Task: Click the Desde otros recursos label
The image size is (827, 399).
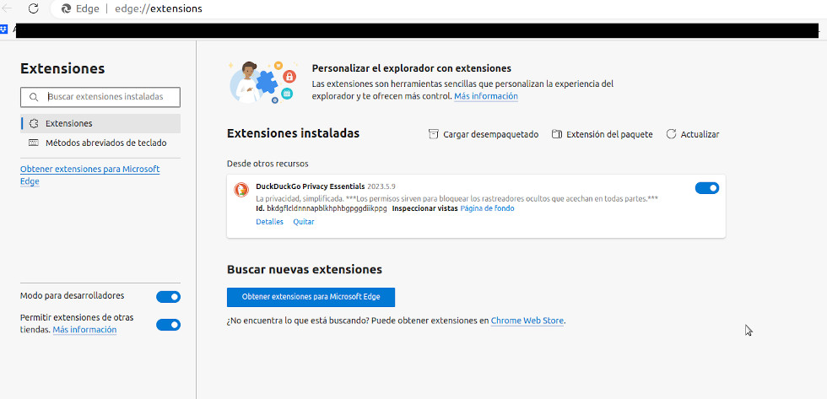Action: [268, 164]
